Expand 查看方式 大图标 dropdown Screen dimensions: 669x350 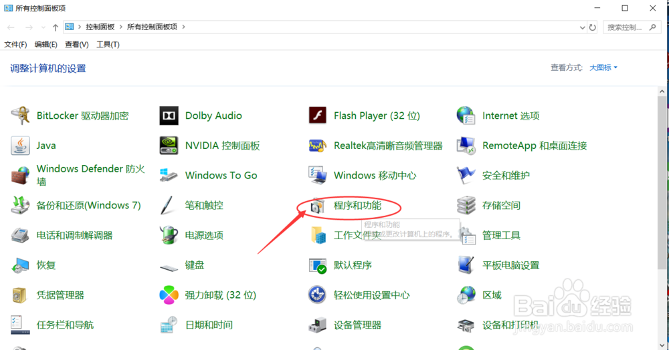pyautogui.click(x=603, y=67)
